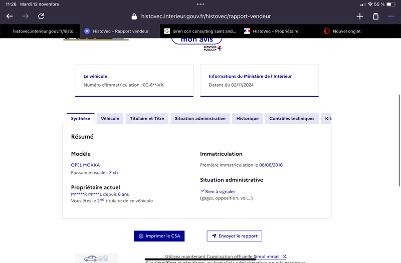Tap the 11:28 clock in status bar
401x263 pixels.
[x=11, y=4]
